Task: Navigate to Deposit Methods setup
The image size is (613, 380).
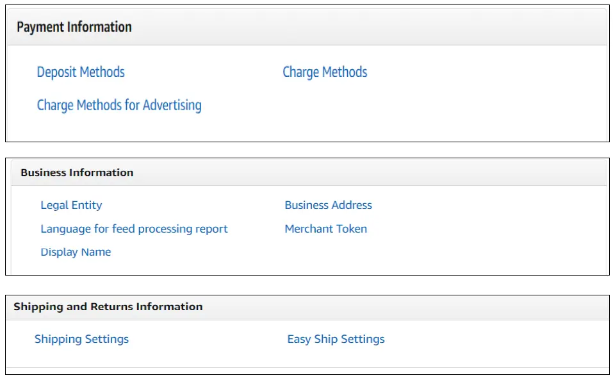Action: click(x=81, y=72)
